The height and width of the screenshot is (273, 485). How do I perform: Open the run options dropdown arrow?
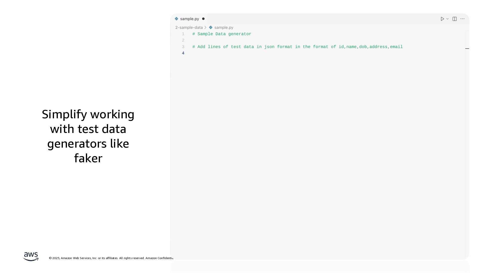point(447,19)
